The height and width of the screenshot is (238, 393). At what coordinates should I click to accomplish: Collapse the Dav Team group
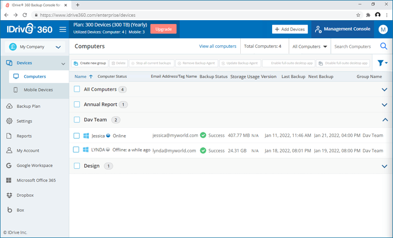(x=385, y=120)
